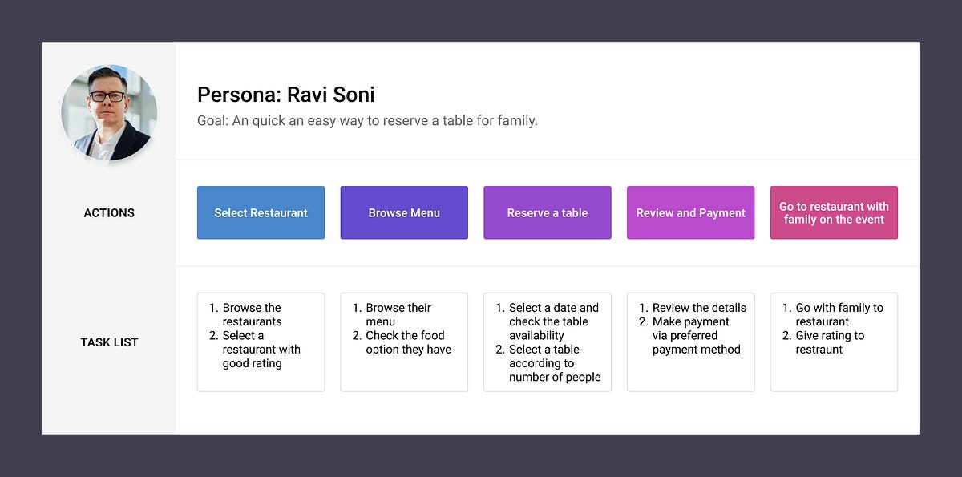This screenshot has width=962, height=477.
Task: Click the Browse Menu action block
Action: coord(404,212)
